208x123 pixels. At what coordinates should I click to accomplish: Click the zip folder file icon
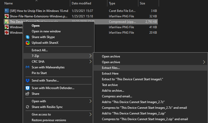[6, 21]
